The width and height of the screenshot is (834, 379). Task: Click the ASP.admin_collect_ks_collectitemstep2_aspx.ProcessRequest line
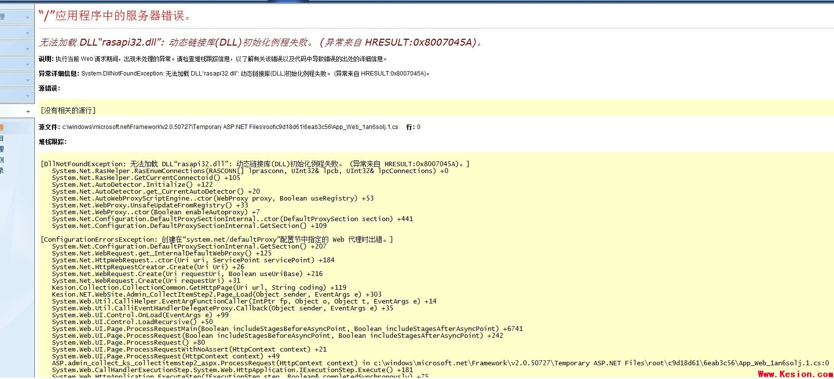click(x=441, y=363)
